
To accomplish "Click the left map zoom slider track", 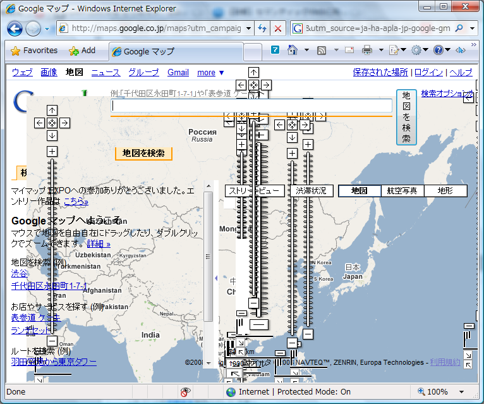I will 52,246.
